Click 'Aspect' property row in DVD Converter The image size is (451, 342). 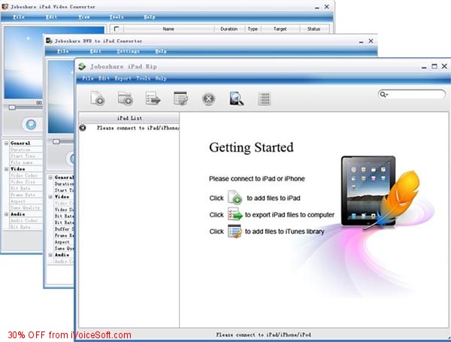click(64, 242)
